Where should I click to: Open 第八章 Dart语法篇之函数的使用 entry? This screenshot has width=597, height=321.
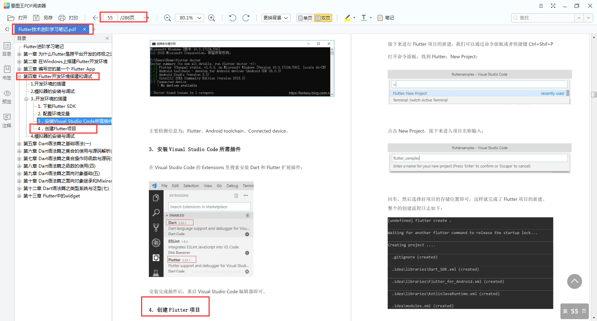pyautogui.click(x=59, y=166)
